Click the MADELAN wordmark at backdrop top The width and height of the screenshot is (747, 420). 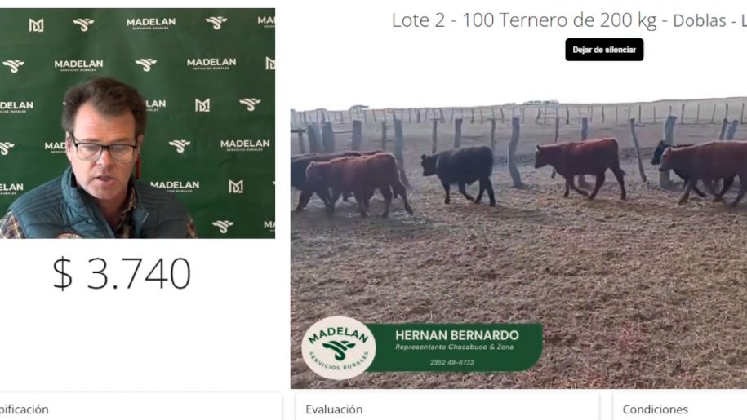point(150,23)
